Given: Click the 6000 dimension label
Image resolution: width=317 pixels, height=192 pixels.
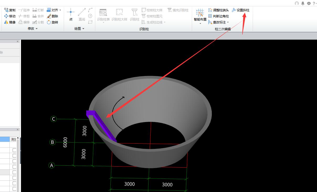Looking at the screenshot, I should (x=65, y=142).
